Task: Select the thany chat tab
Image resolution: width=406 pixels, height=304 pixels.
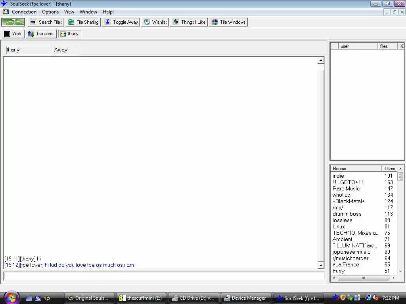Action: click(69, 34)
